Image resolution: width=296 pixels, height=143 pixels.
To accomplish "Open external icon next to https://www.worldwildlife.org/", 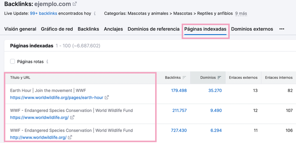I will coord(72,117).
